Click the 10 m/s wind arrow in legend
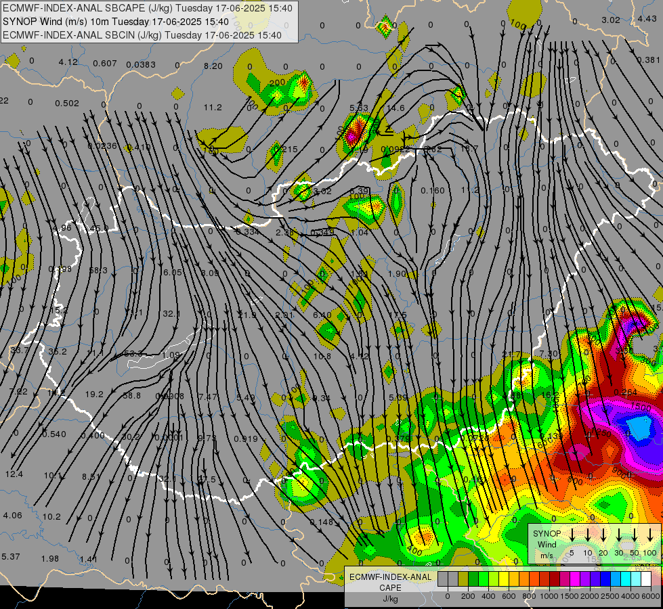 tap(588, 535)
